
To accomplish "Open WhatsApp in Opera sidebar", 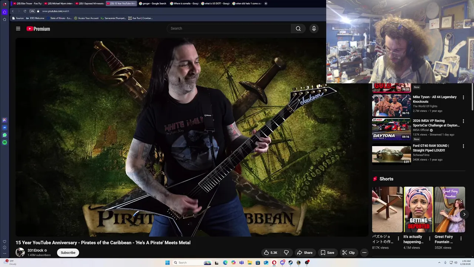I will pyautogui.click(x=4, y=135).
